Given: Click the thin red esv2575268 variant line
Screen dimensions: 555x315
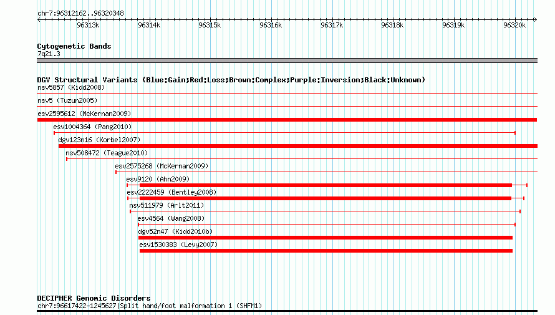Looking at the screenshot, I should coord(326,172).
